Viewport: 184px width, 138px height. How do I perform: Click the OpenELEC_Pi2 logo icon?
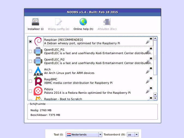point(38,61)
